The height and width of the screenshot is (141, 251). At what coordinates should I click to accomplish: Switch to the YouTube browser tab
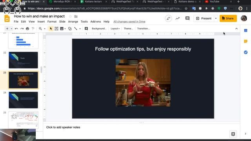[x=215, y=2]
